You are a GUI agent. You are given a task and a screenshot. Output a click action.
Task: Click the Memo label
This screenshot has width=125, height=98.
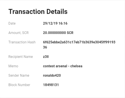(x=13, y=66)
